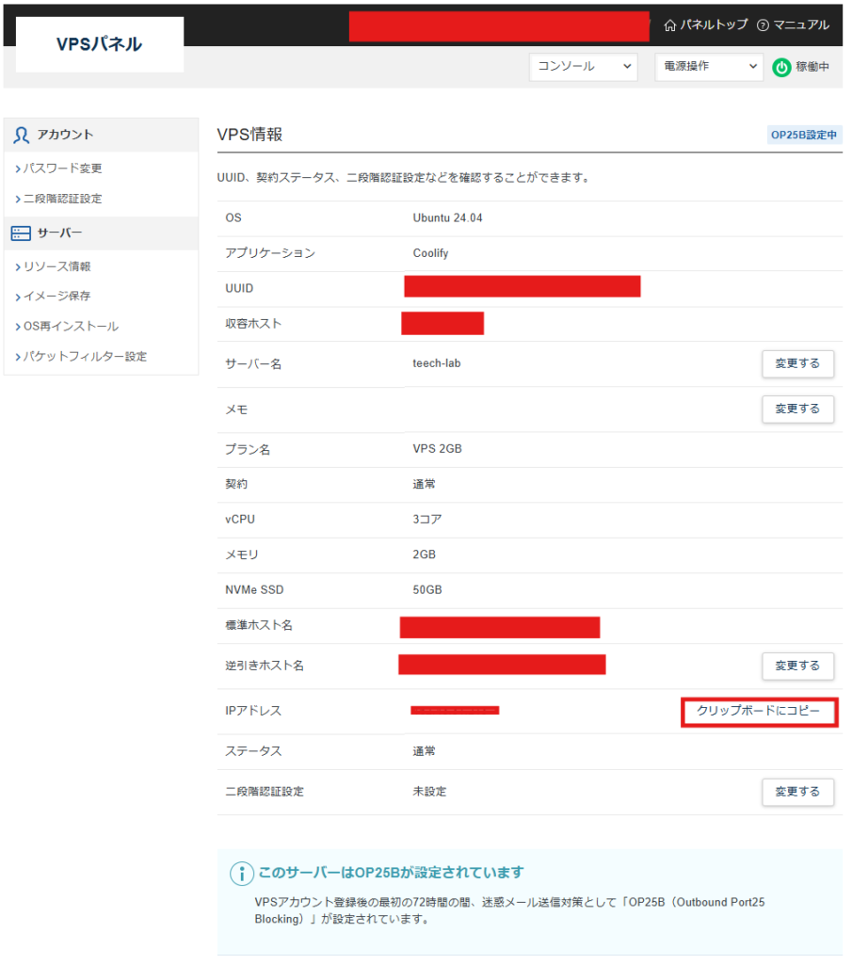Click the アカウント user icon
The height and width of the screenshot is (964, 852).
tap(22, 136)
